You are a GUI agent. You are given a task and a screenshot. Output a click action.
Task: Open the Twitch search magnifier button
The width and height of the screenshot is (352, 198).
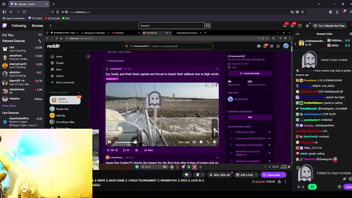point(208,26)
